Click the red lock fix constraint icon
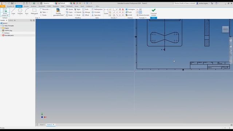233x131 pixels. click(x=123, y=9)
